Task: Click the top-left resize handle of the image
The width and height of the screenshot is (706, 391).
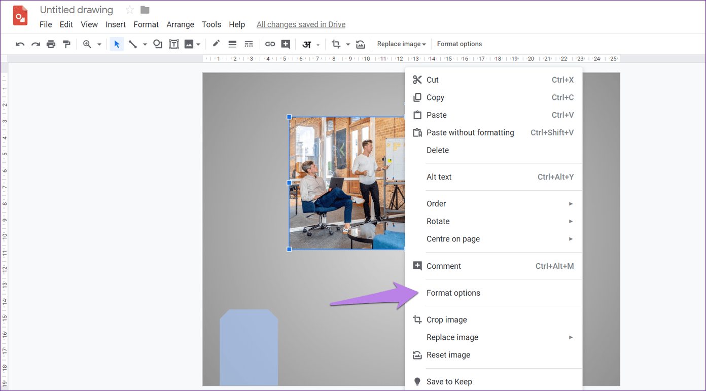Action: [289, 117]
